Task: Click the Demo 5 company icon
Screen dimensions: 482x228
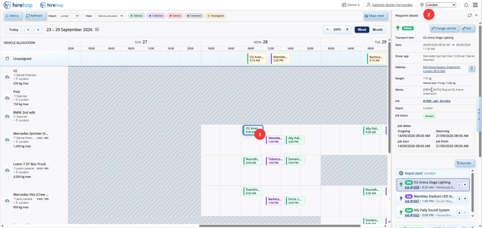Action: pos(344,5)
